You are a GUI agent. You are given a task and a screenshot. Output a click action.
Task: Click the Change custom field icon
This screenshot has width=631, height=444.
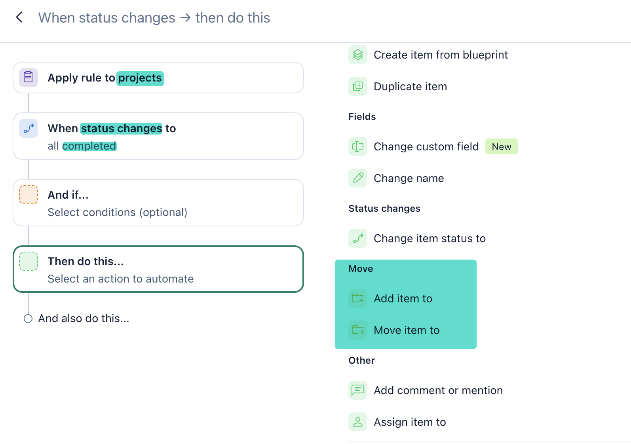[358, 146]
